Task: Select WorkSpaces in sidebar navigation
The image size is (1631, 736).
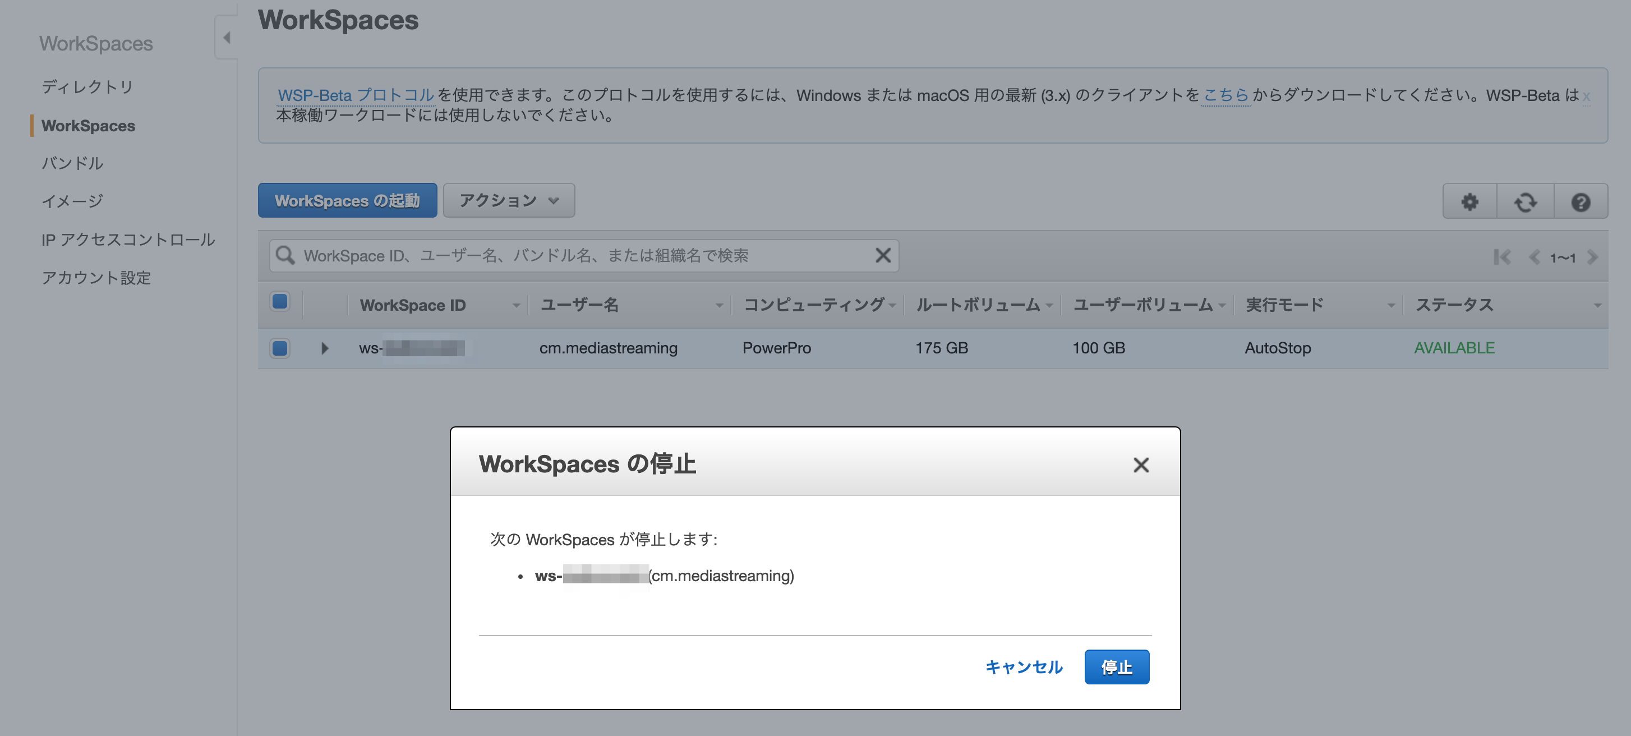Action: coord(88,126)
